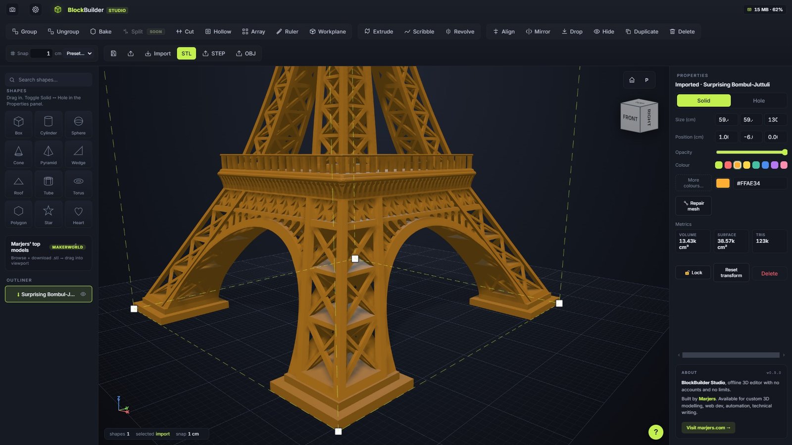Image resolution: width=792 pixels, height=445 pixels.
Task: Select the Scribble tool
Action: (x=419, y=31)
